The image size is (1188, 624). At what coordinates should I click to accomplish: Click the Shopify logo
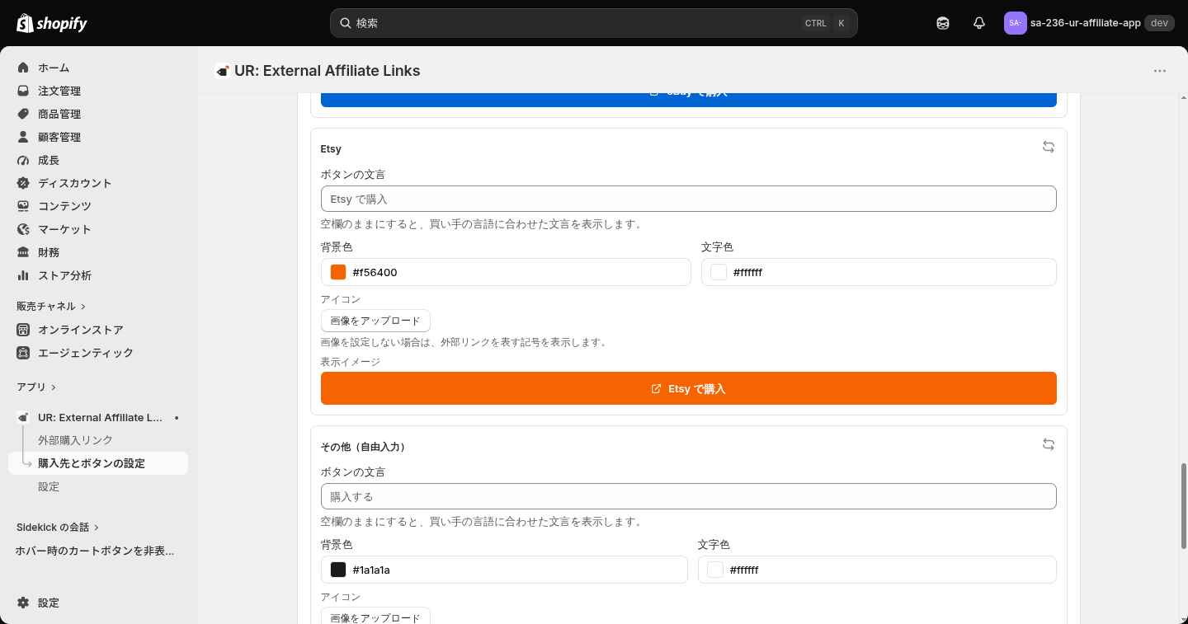point(51,23)
